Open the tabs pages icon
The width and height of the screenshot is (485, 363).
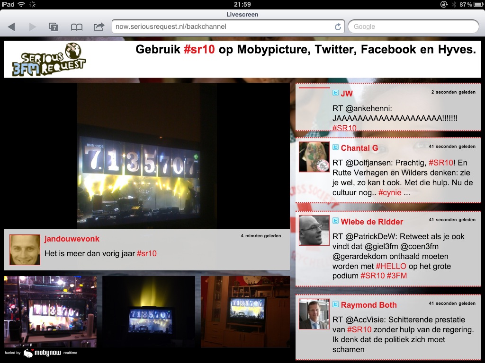(x=54, y=27)
